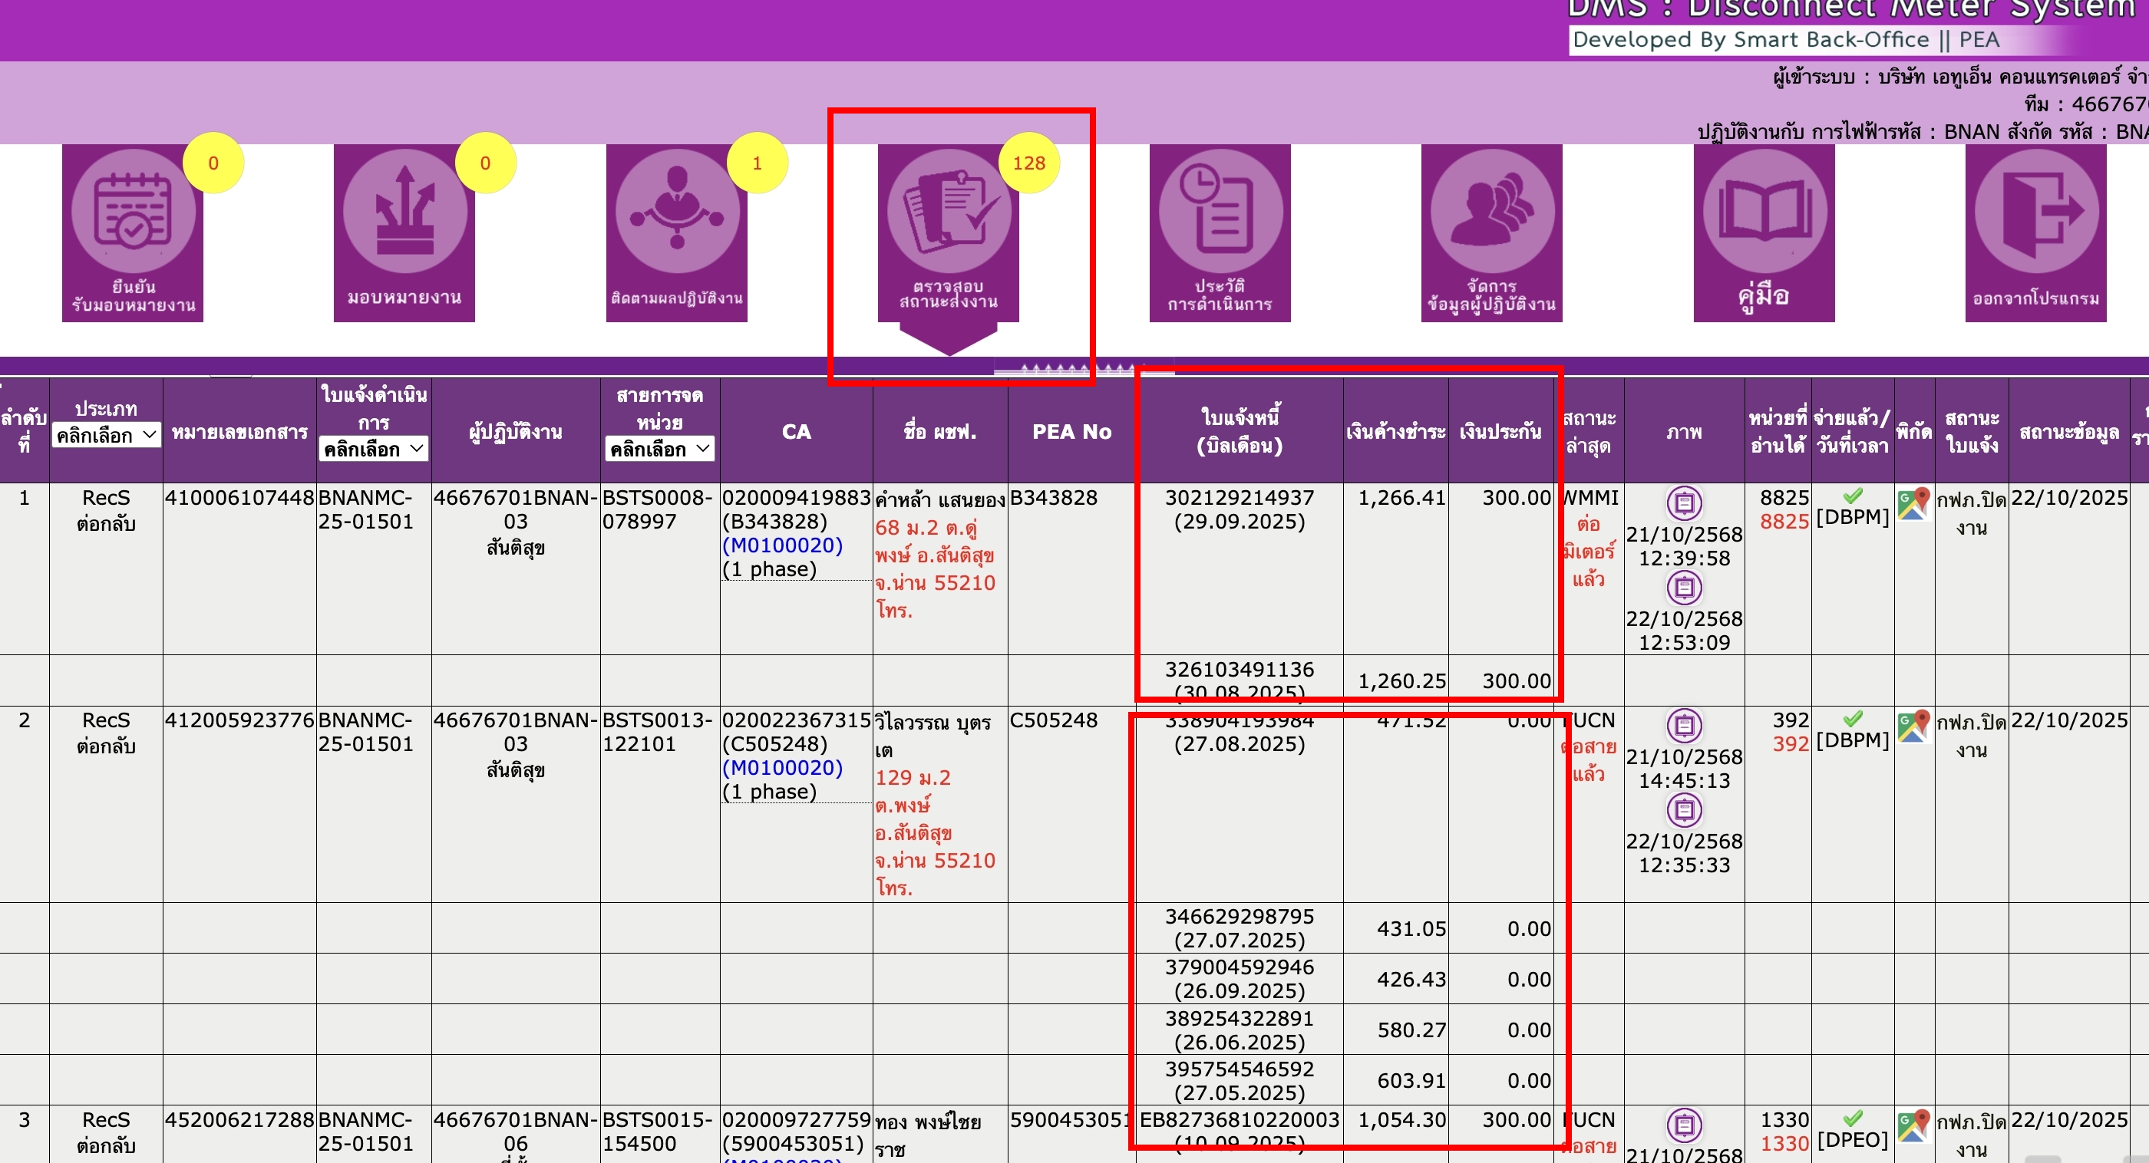
Task: Click the 128 notification badge
Action: [x=1028, y=163]
